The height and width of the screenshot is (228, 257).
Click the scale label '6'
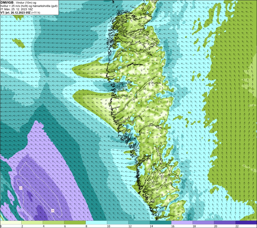[65, 226]
